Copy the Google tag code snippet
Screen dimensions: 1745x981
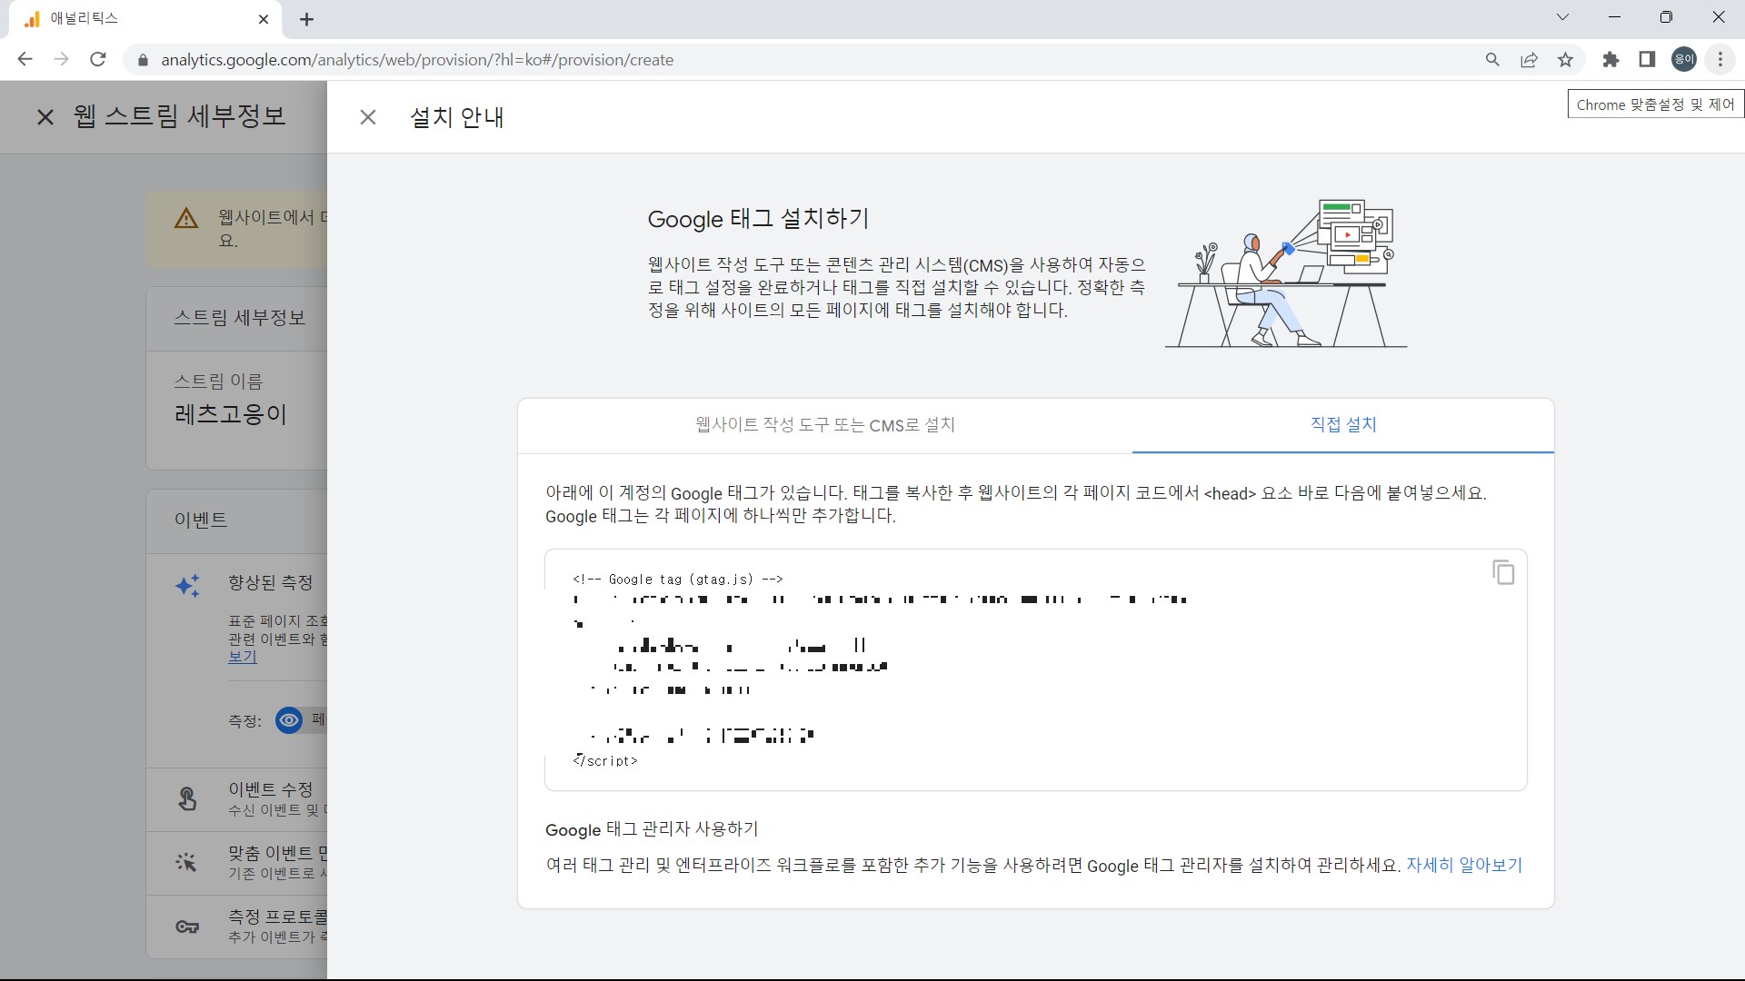coord(1503,572)
